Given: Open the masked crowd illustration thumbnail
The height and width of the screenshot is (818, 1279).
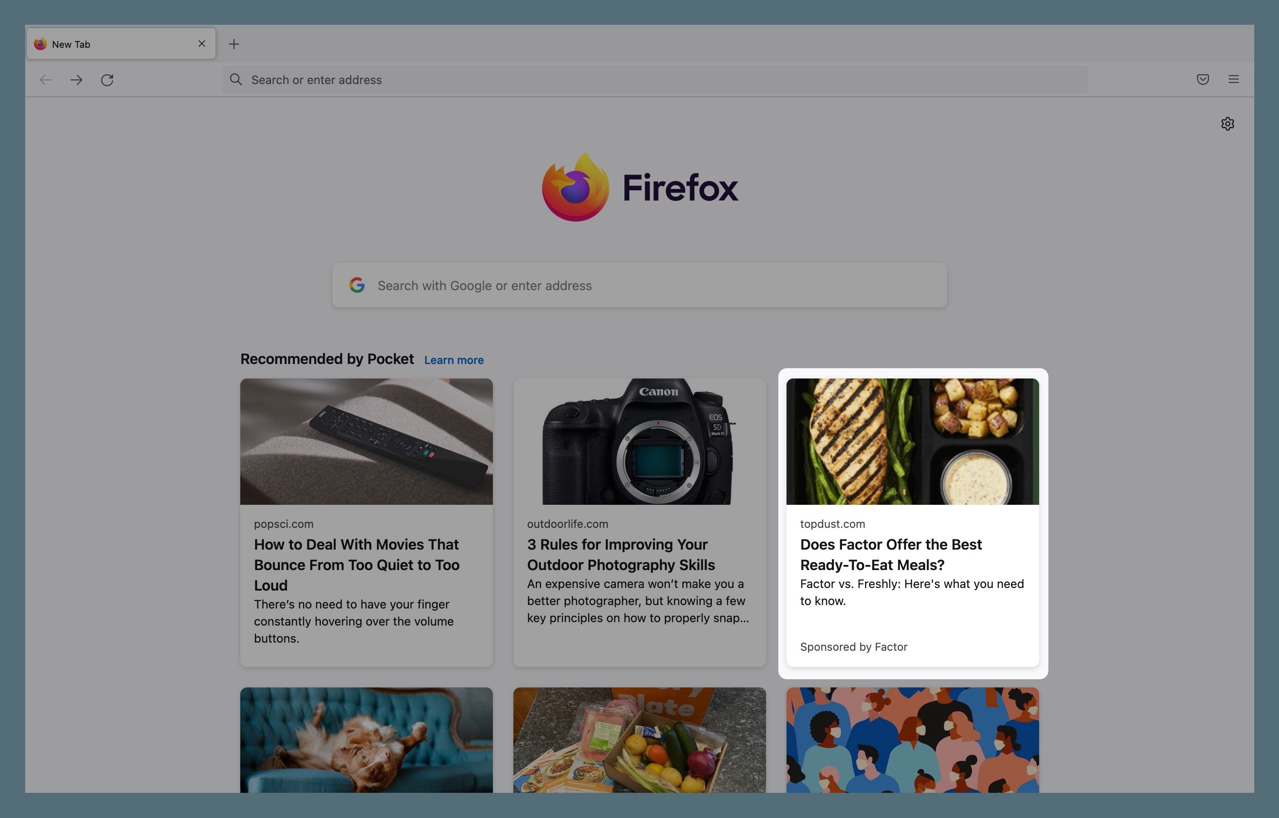Looking at the screenshot, I should 912,740.
